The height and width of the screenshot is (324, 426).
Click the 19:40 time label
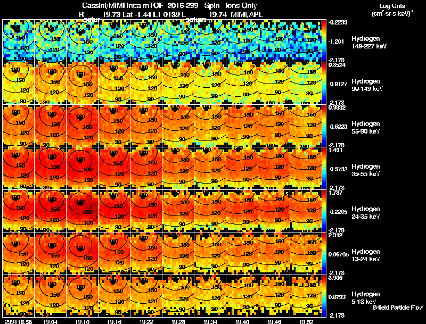pyautogui.click(x=242, y=321)
